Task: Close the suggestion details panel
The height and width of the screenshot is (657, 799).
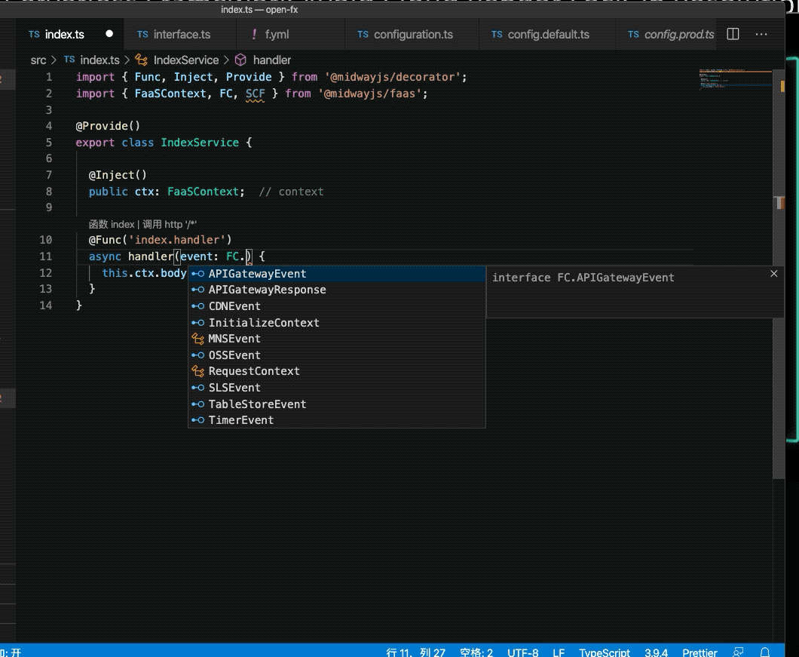Action: click(773, 274)
